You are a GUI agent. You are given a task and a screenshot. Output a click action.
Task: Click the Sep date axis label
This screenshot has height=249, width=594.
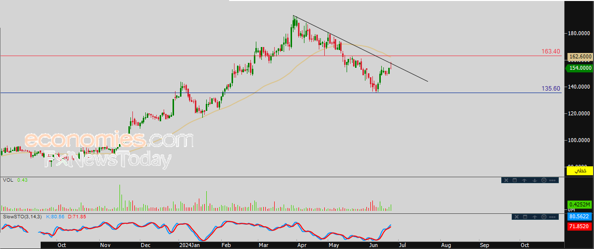[484, 245]
